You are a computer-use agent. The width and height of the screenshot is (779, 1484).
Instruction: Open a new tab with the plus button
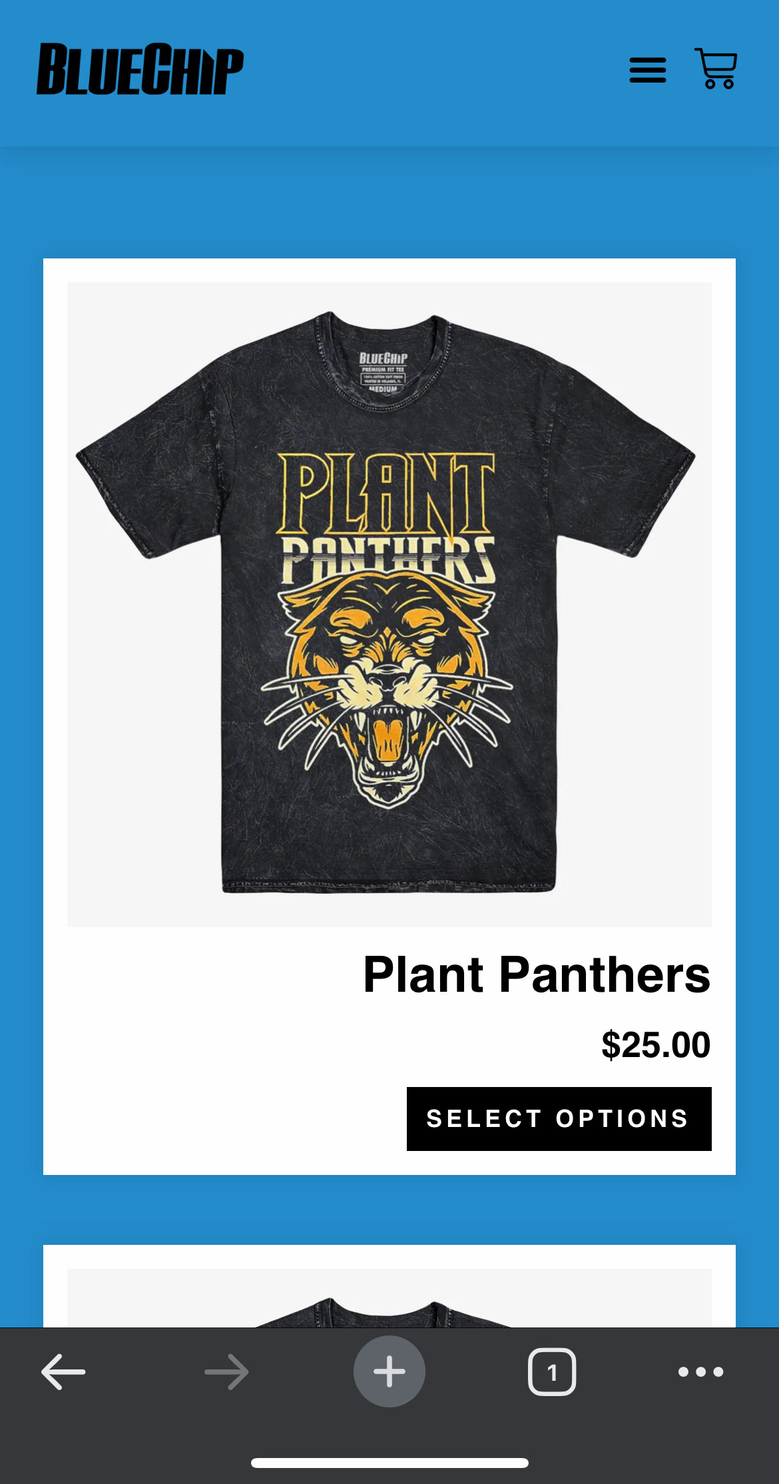click(389, 1371)
